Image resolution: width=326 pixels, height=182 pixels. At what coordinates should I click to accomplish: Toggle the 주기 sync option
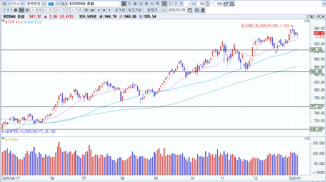50,10
